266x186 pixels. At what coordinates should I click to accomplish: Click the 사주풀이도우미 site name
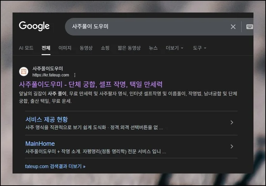pos(48,69)
